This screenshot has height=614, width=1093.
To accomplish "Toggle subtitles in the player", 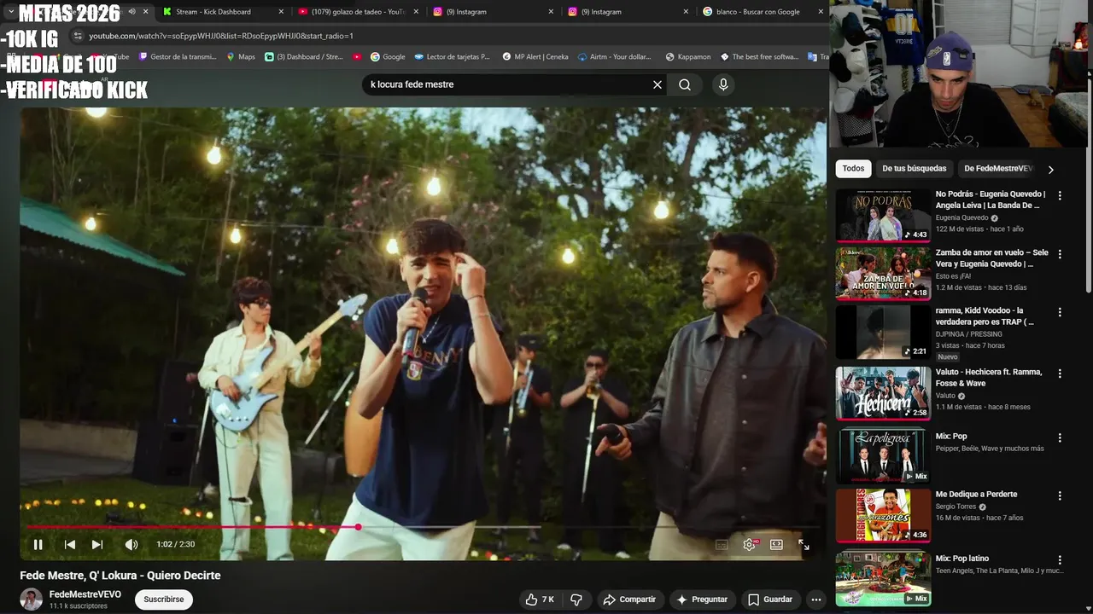I will [x=722, y=544].
